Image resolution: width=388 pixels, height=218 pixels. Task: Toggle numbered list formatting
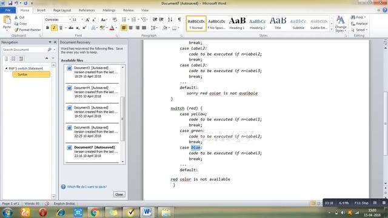point(133,19)
